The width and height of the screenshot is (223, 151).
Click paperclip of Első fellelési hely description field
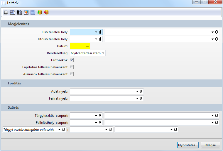click(x=217, y=32)
